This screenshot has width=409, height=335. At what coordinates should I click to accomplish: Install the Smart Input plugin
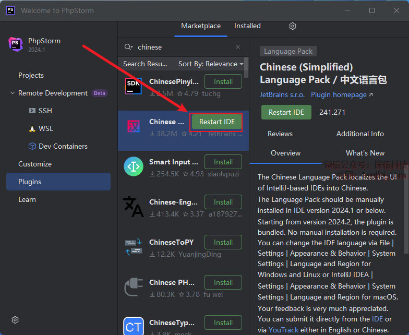(223, 162)
